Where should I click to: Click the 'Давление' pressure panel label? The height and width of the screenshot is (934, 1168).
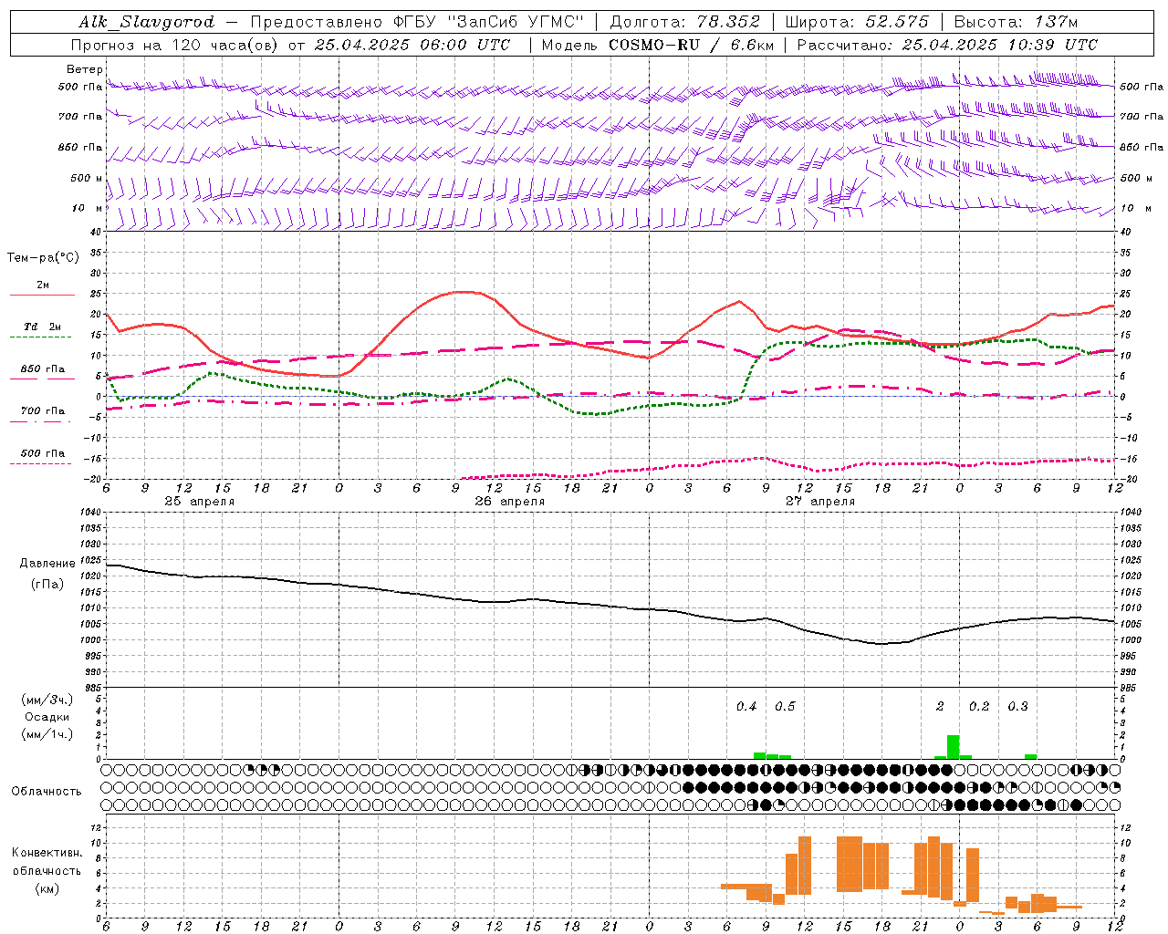47,564
